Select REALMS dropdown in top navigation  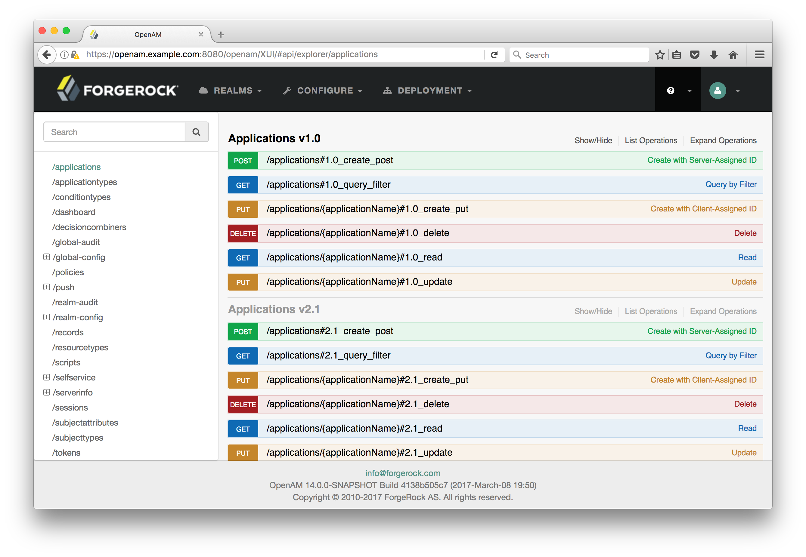coord(234,91)
